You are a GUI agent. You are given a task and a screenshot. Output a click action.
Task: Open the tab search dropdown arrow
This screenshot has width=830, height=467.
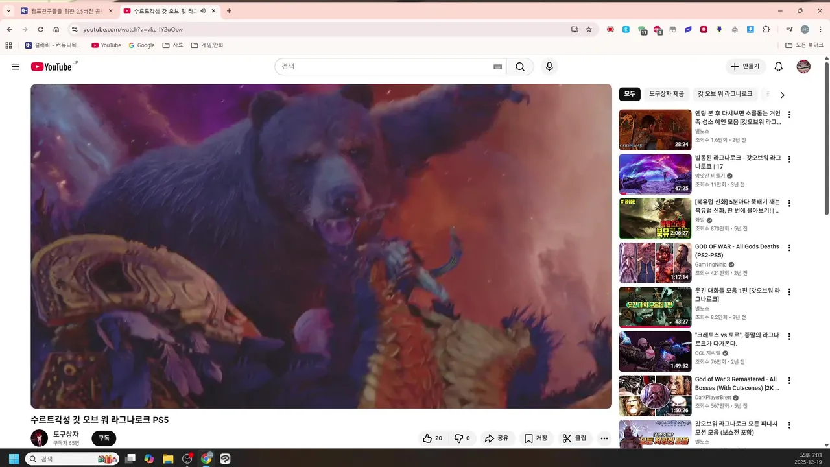tap(8, 11)
